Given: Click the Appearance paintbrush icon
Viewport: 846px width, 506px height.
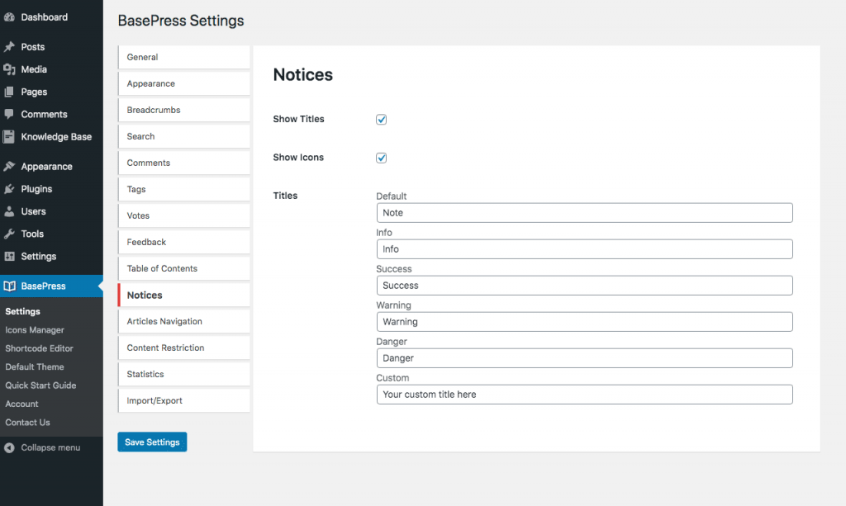Looking at the screenshot, I should (9, 167).
